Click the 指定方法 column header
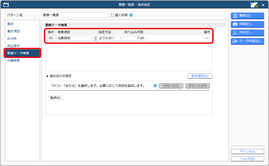The image size is (269, 166). click(105, 32)
